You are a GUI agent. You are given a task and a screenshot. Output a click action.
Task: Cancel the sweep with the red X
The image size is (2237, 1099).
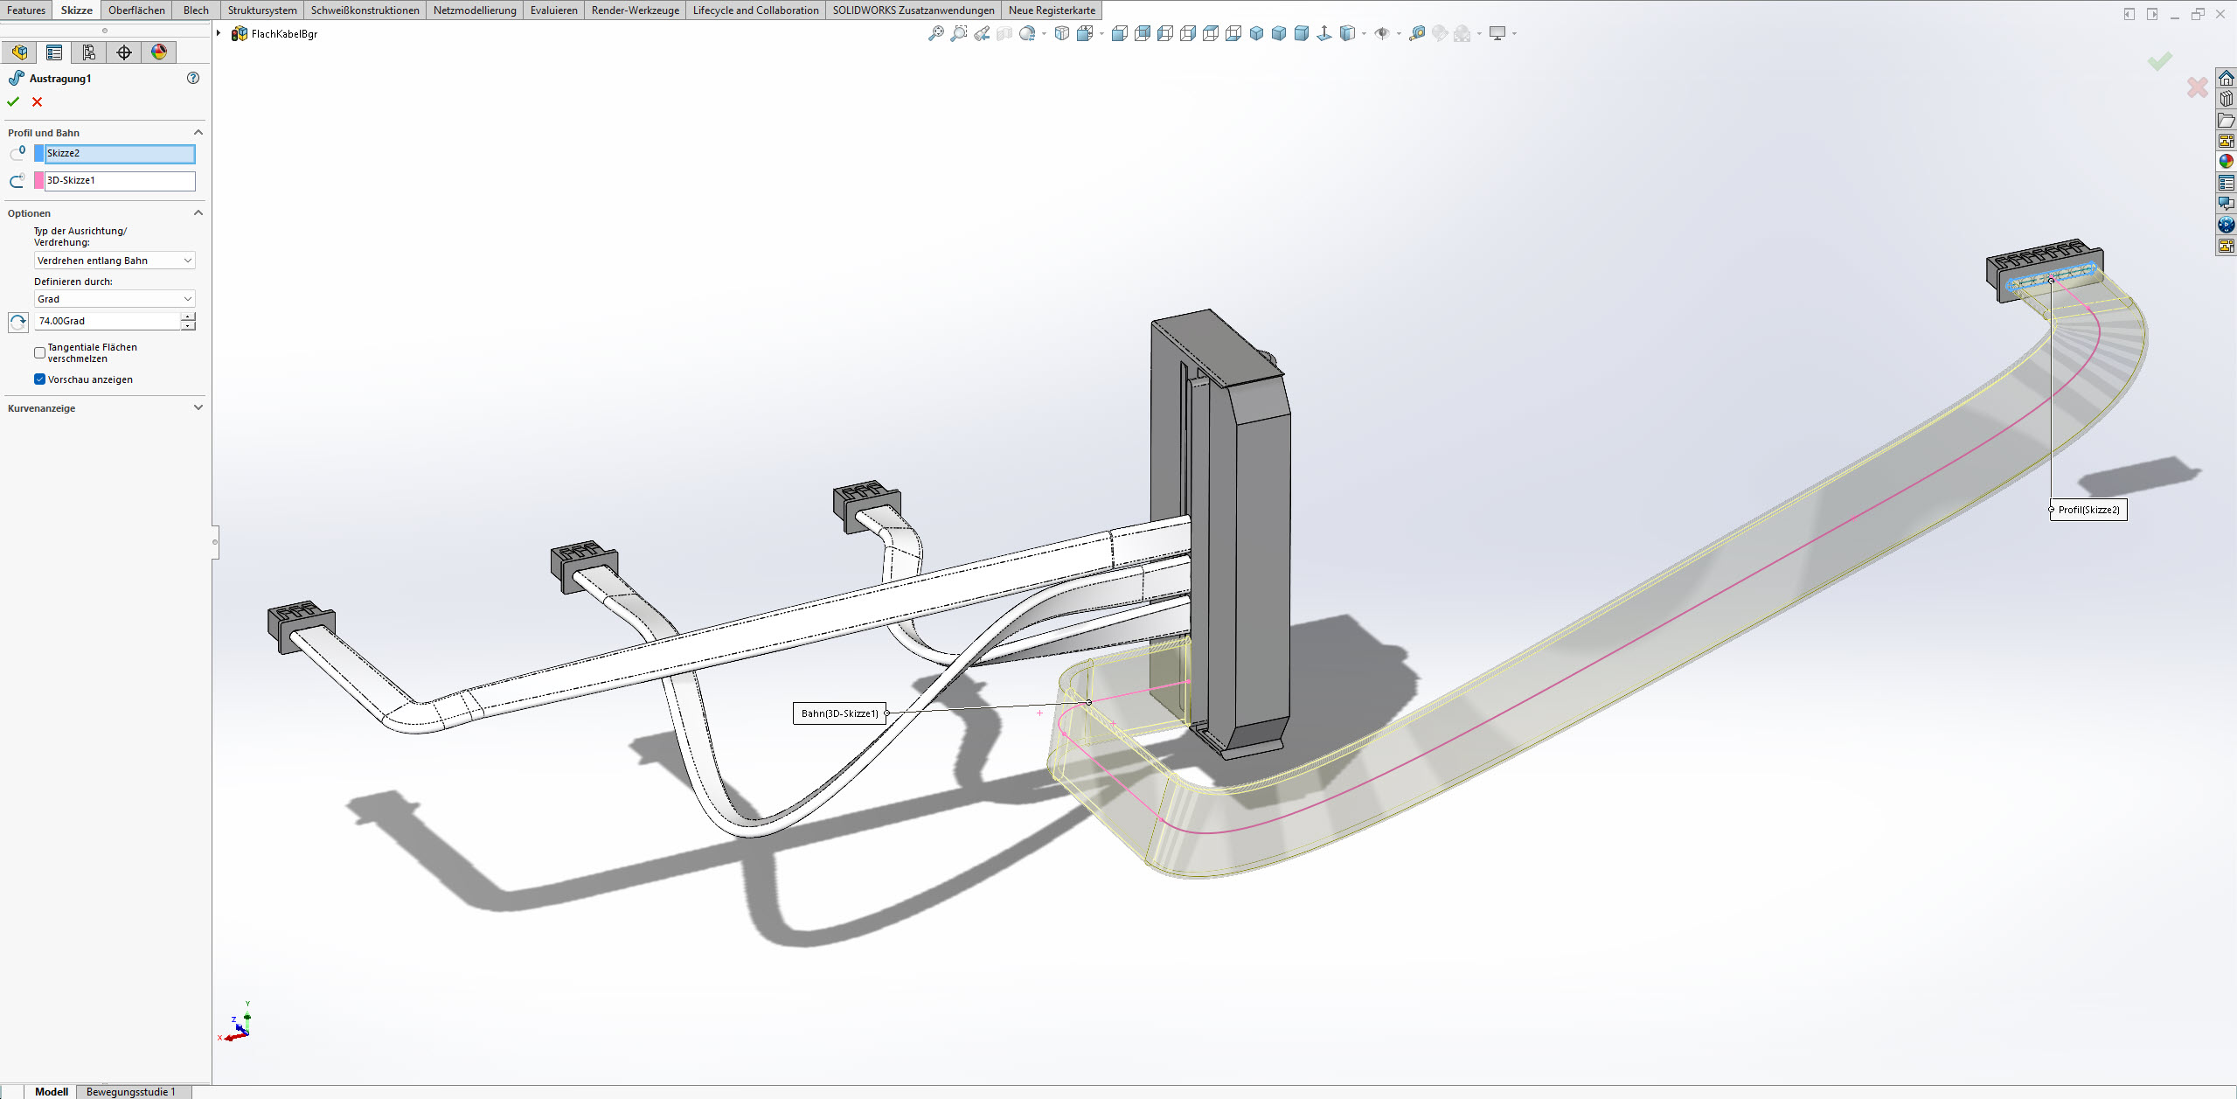coord(37,101)
